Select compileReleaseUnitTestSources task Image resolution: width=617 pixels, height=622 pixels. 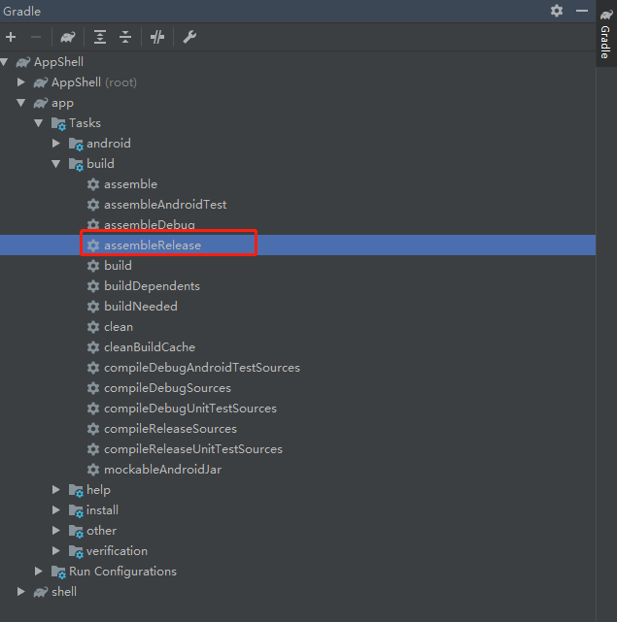click(x=193, y=449)
